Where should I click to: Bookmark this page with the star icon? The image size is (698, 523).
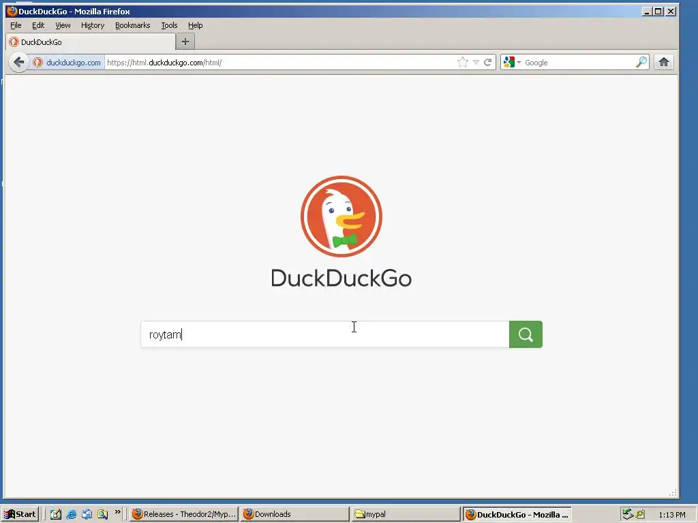463,62
